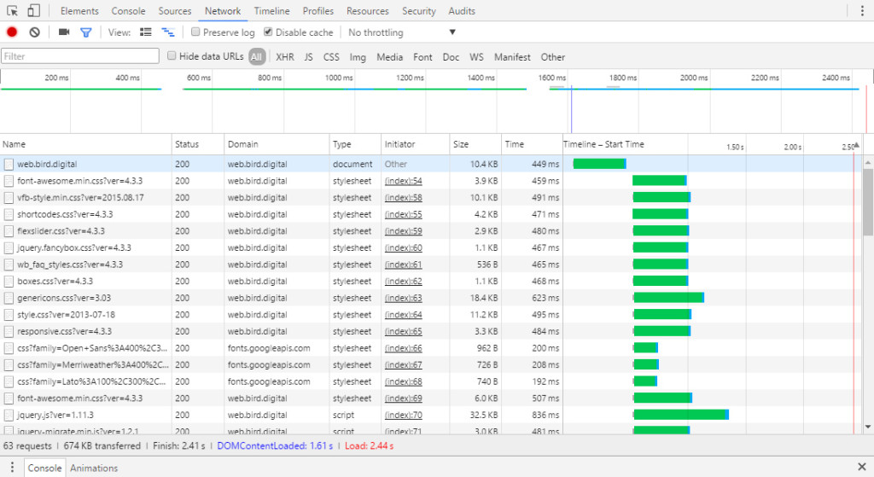Click the Filter text input field
The width and height of the screenshot is (874, 477).
coord(80,56)
